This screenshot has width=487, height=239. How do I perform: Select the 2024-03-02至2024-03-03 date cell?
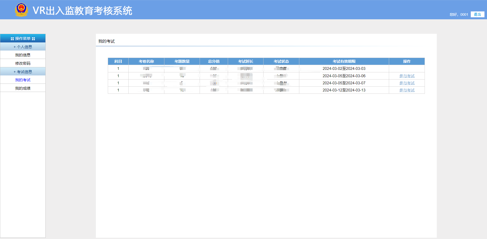click(x=344, y=69)
